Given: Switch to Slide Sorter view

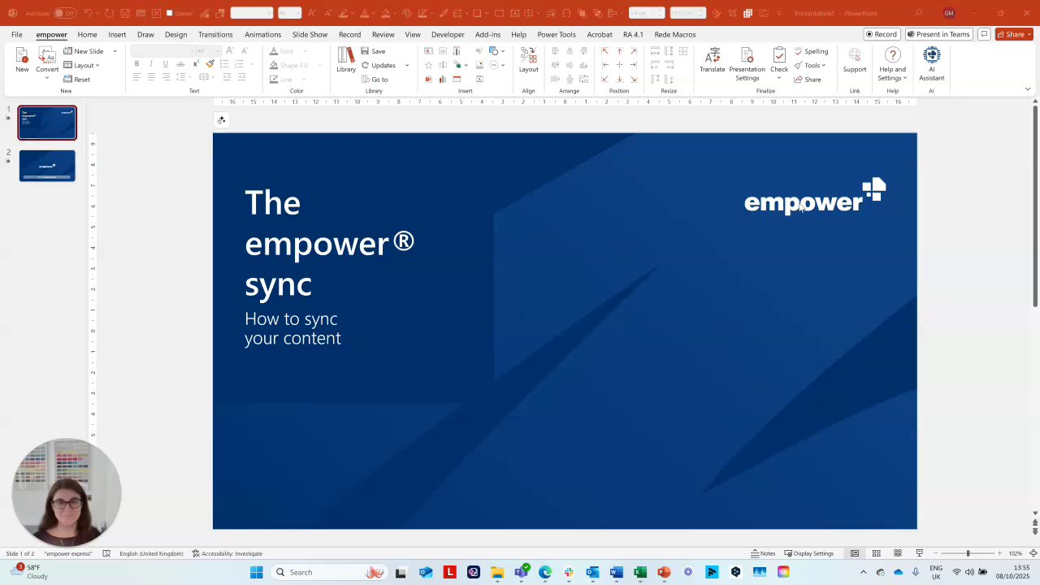Looking at the screenshot, I should coord(876,553).
